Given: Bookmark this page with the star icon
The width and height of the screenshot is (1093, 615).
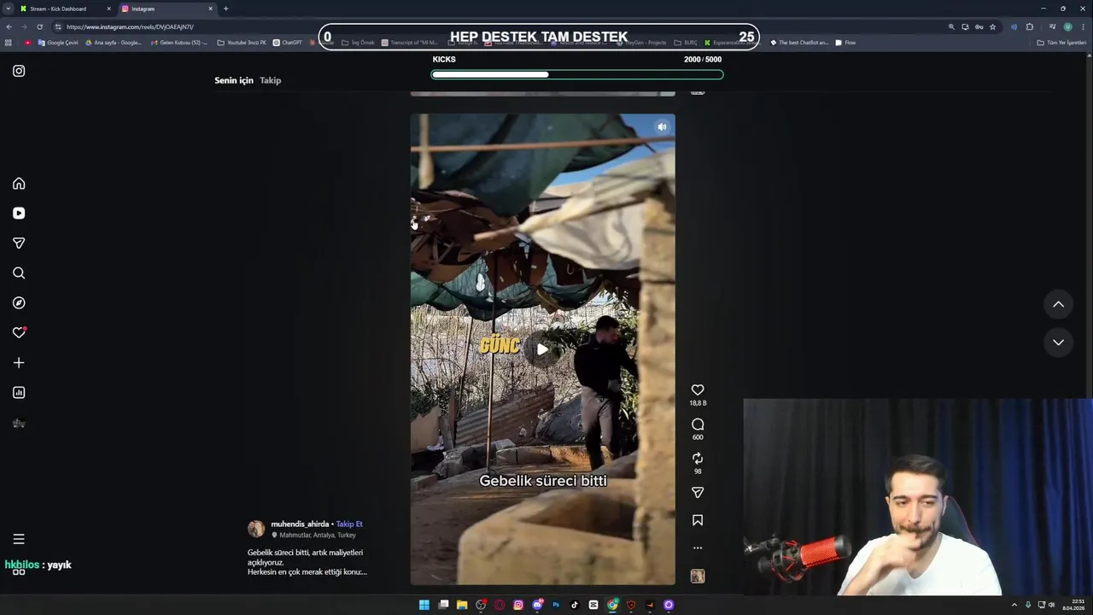Looking at the screenshot, I should coord(992,26).
